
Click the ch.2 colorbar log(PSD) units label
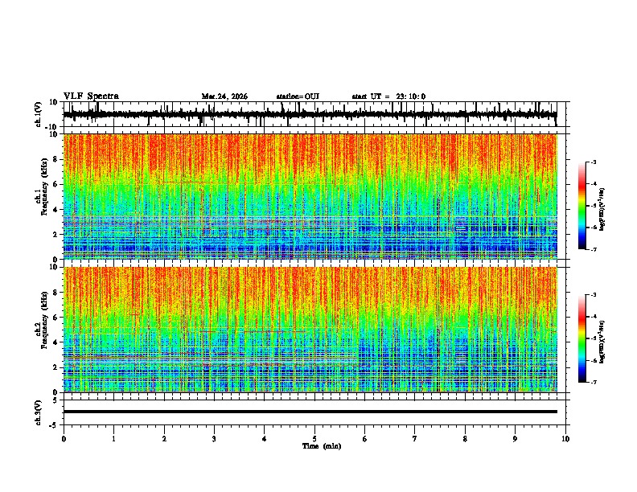click(602, 342)
